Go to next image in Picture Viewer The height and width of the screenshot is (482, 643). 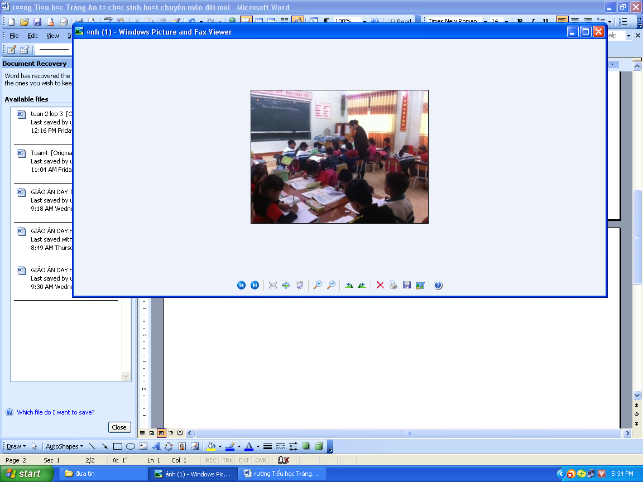(255, 285)
